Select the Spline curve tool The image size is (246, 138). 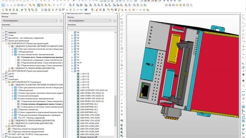[x=122, y=56]
